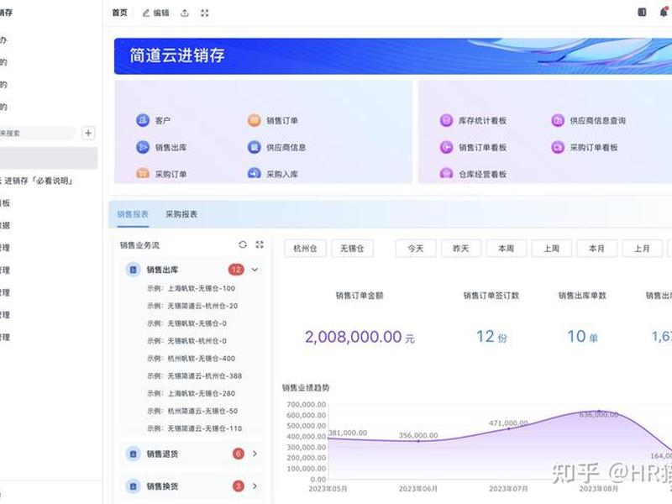Image resolution: width=672 pixels, height=504 pixels.
Task: Open the 客户 icon shortcut
Action: pyautogui.click(x=143, y=120)
